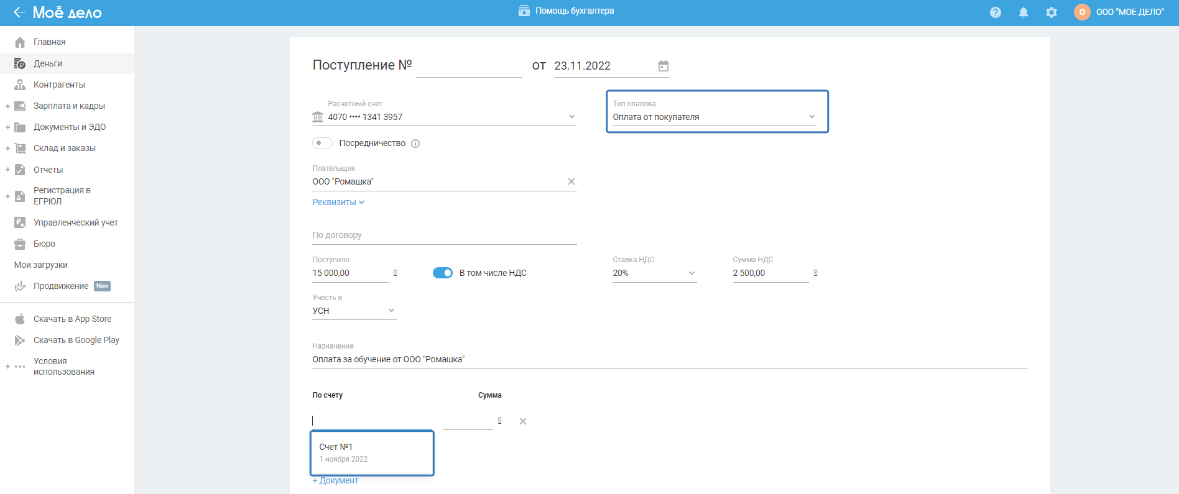Open notifications bell icon
The image size is (1179, 494).
tap(1024, 12)
